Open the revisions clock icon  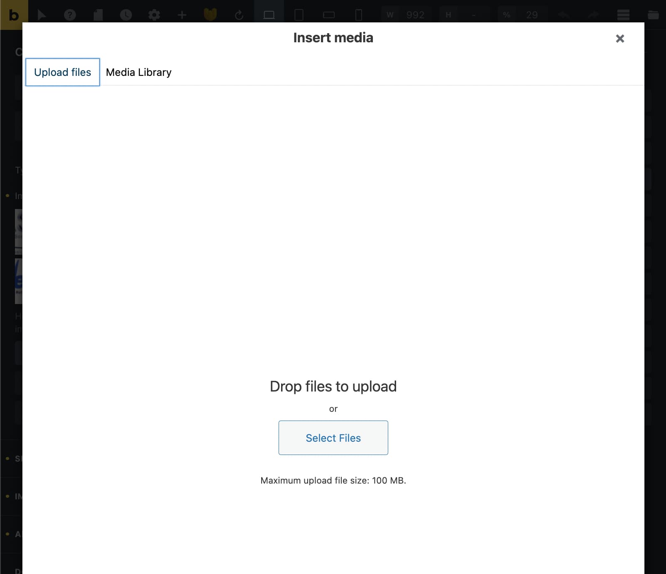pyautogui.click(x=126, y=15)
